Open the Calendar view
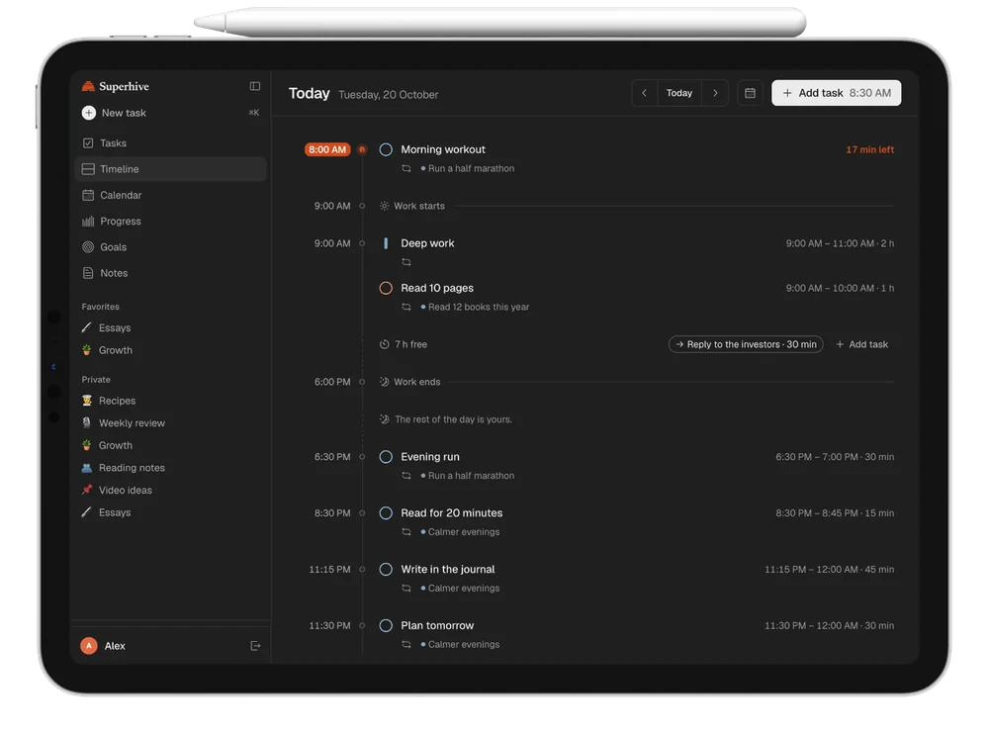The width and height of the screenshot is (989, 734). point(170,195)
